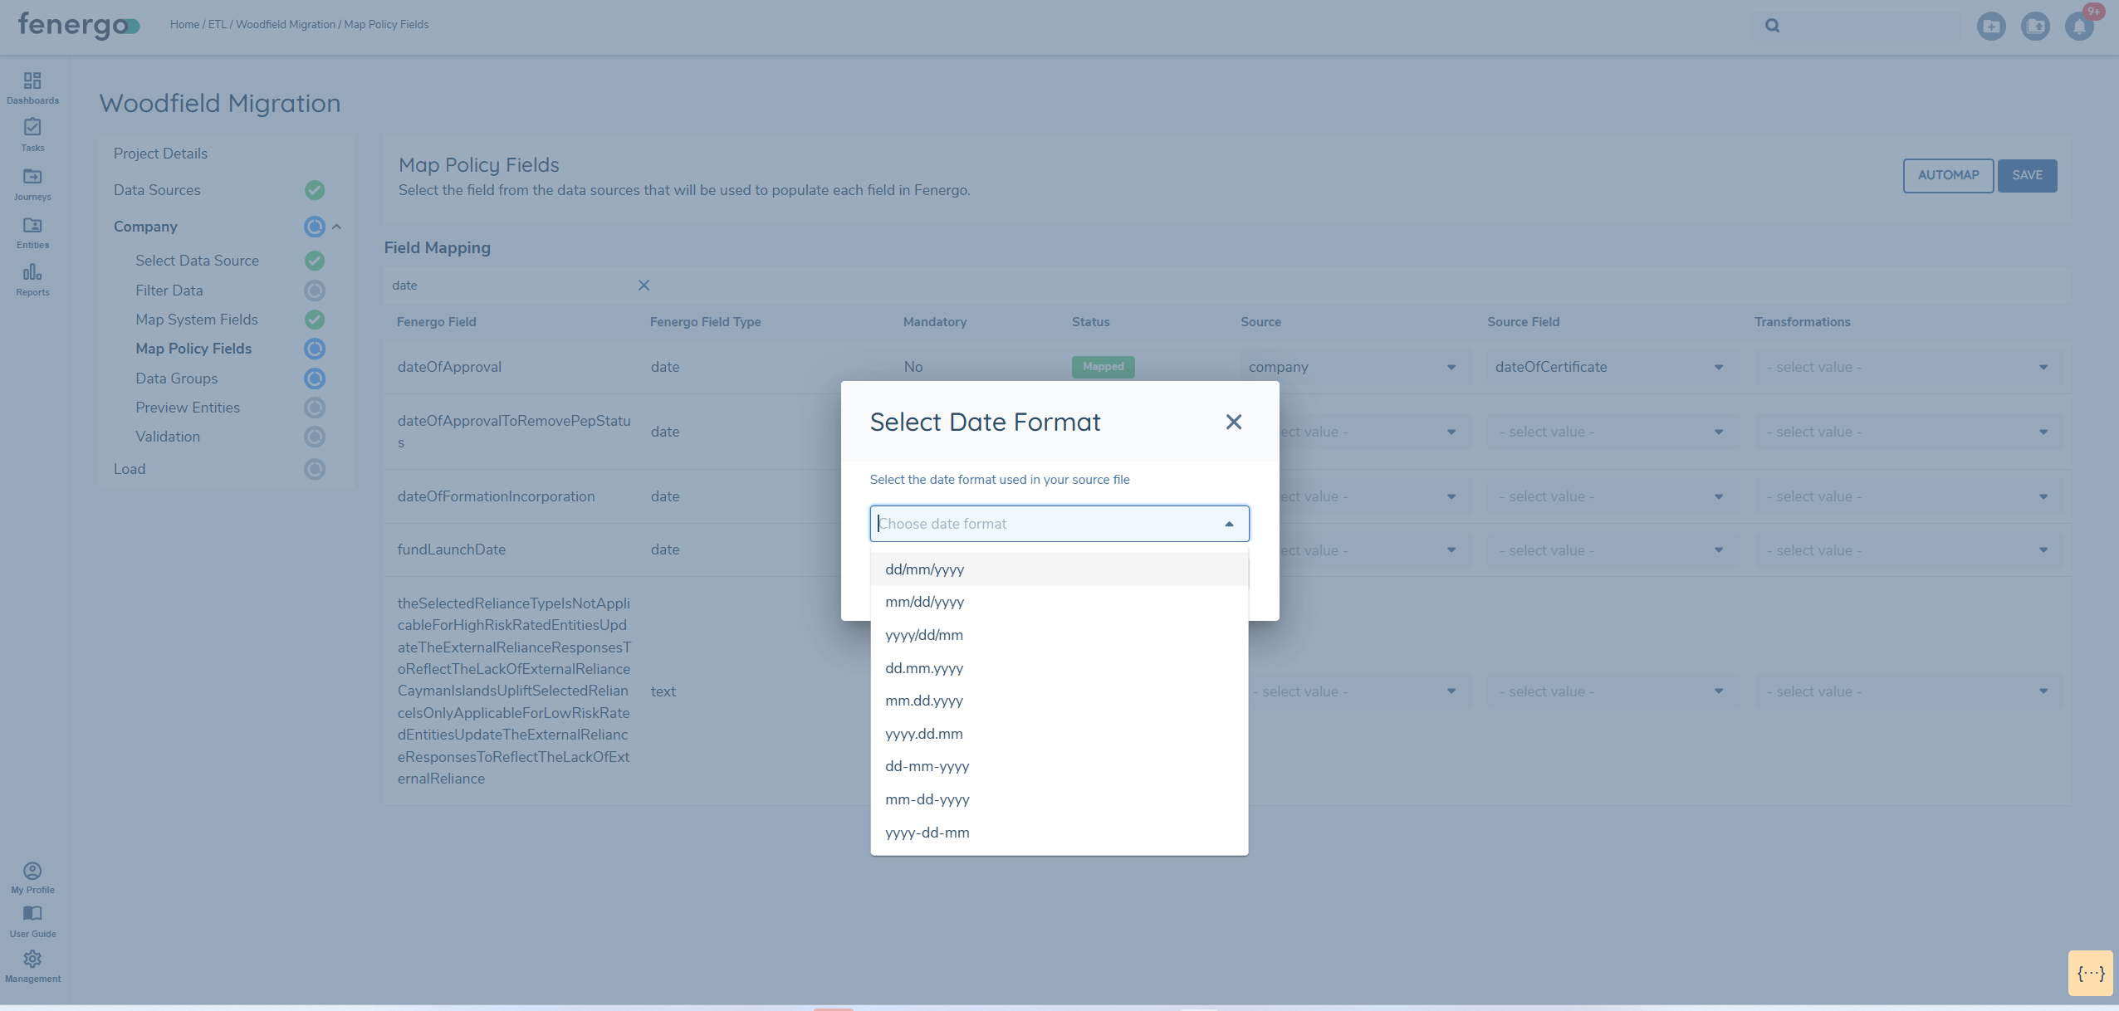
Task: Select the mm.dd.yyyy format option
Action: coord(923,701)
